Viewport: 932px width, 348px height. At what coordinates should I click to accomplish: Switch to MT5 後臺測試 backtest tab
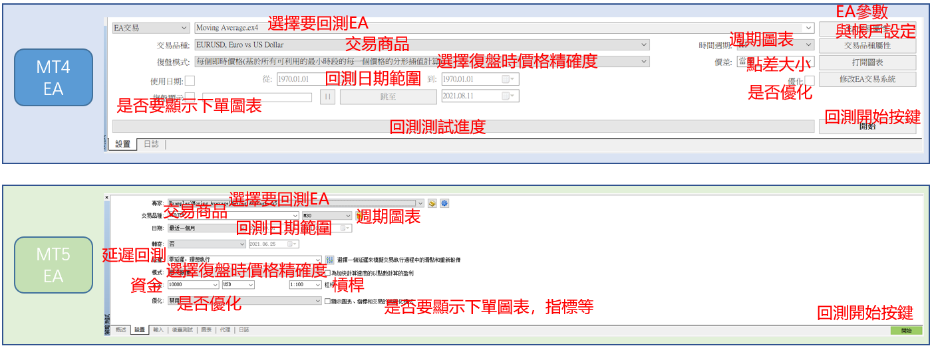[182, 329]
